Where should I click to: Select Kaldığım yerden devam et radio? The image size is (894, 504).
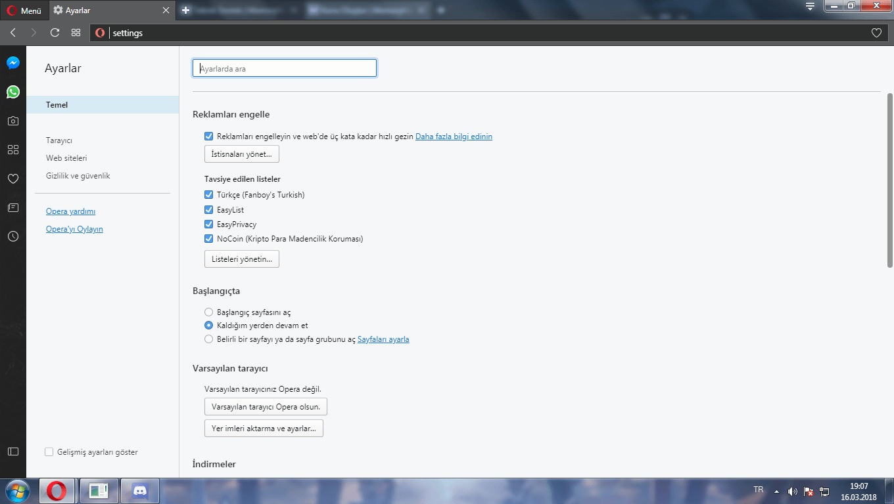(x=209, y=325)
